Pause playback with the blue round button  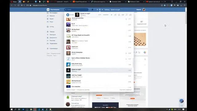point(68,15)
